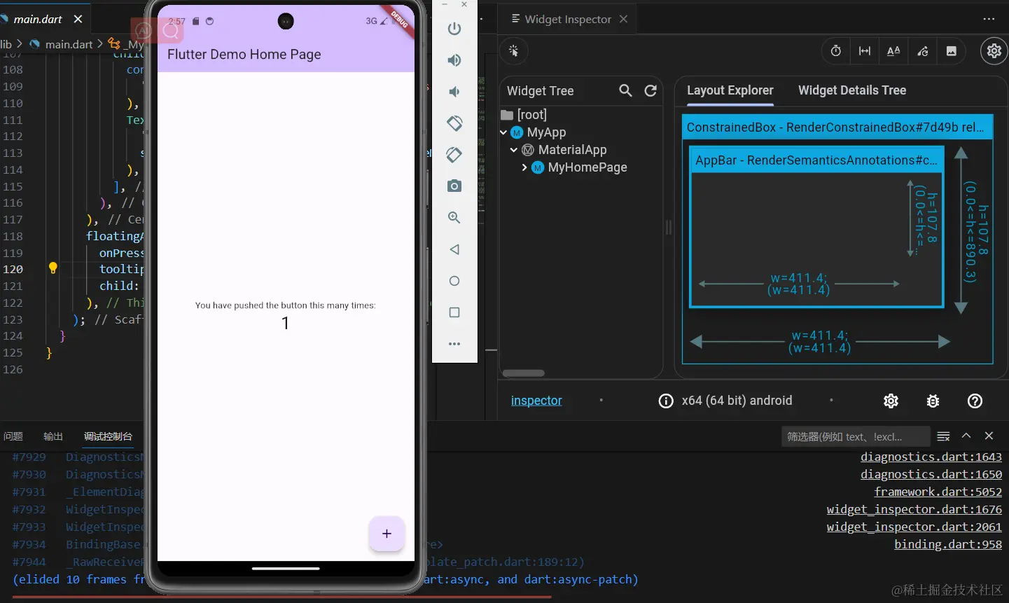
Task: Show code actions lightbulb on line 120
Action: [53, 268]
